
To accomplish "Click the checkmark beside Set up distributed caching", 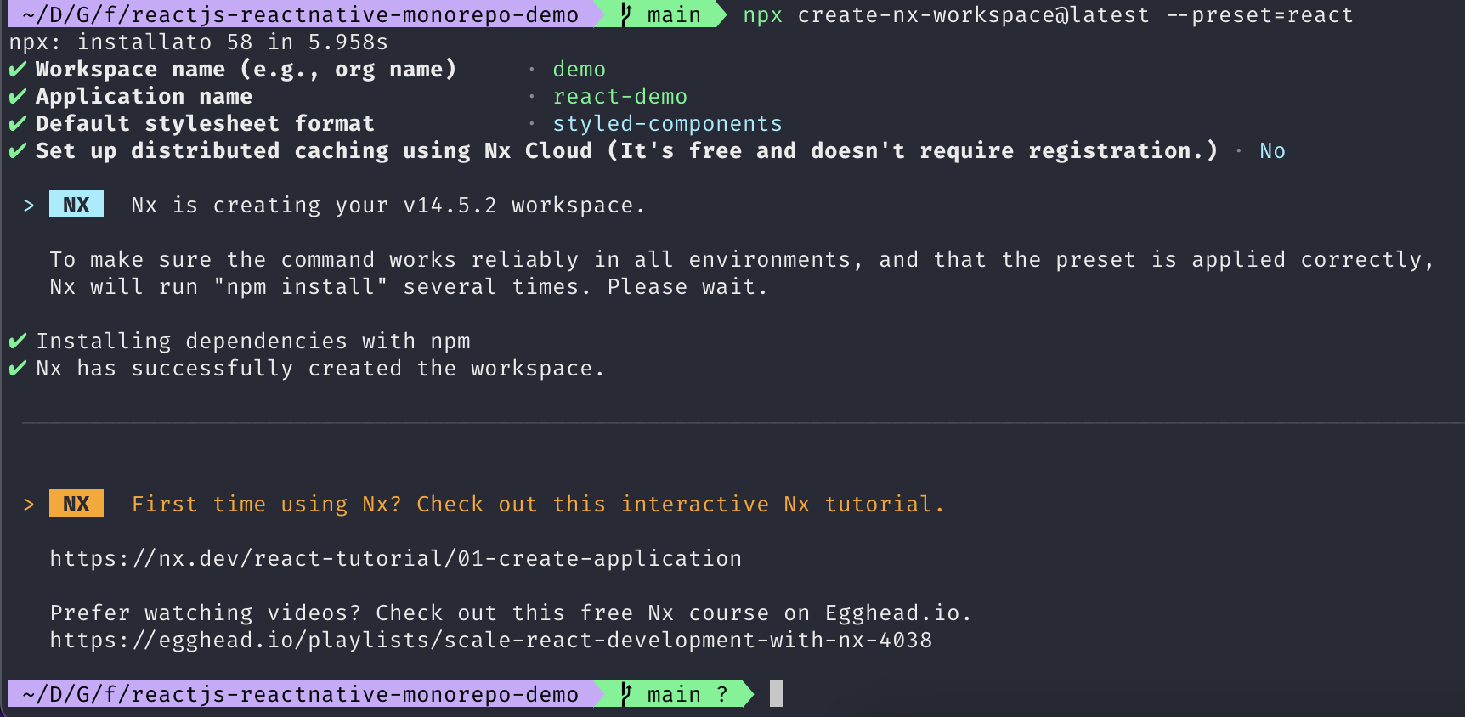I will [x=18, y=150].
